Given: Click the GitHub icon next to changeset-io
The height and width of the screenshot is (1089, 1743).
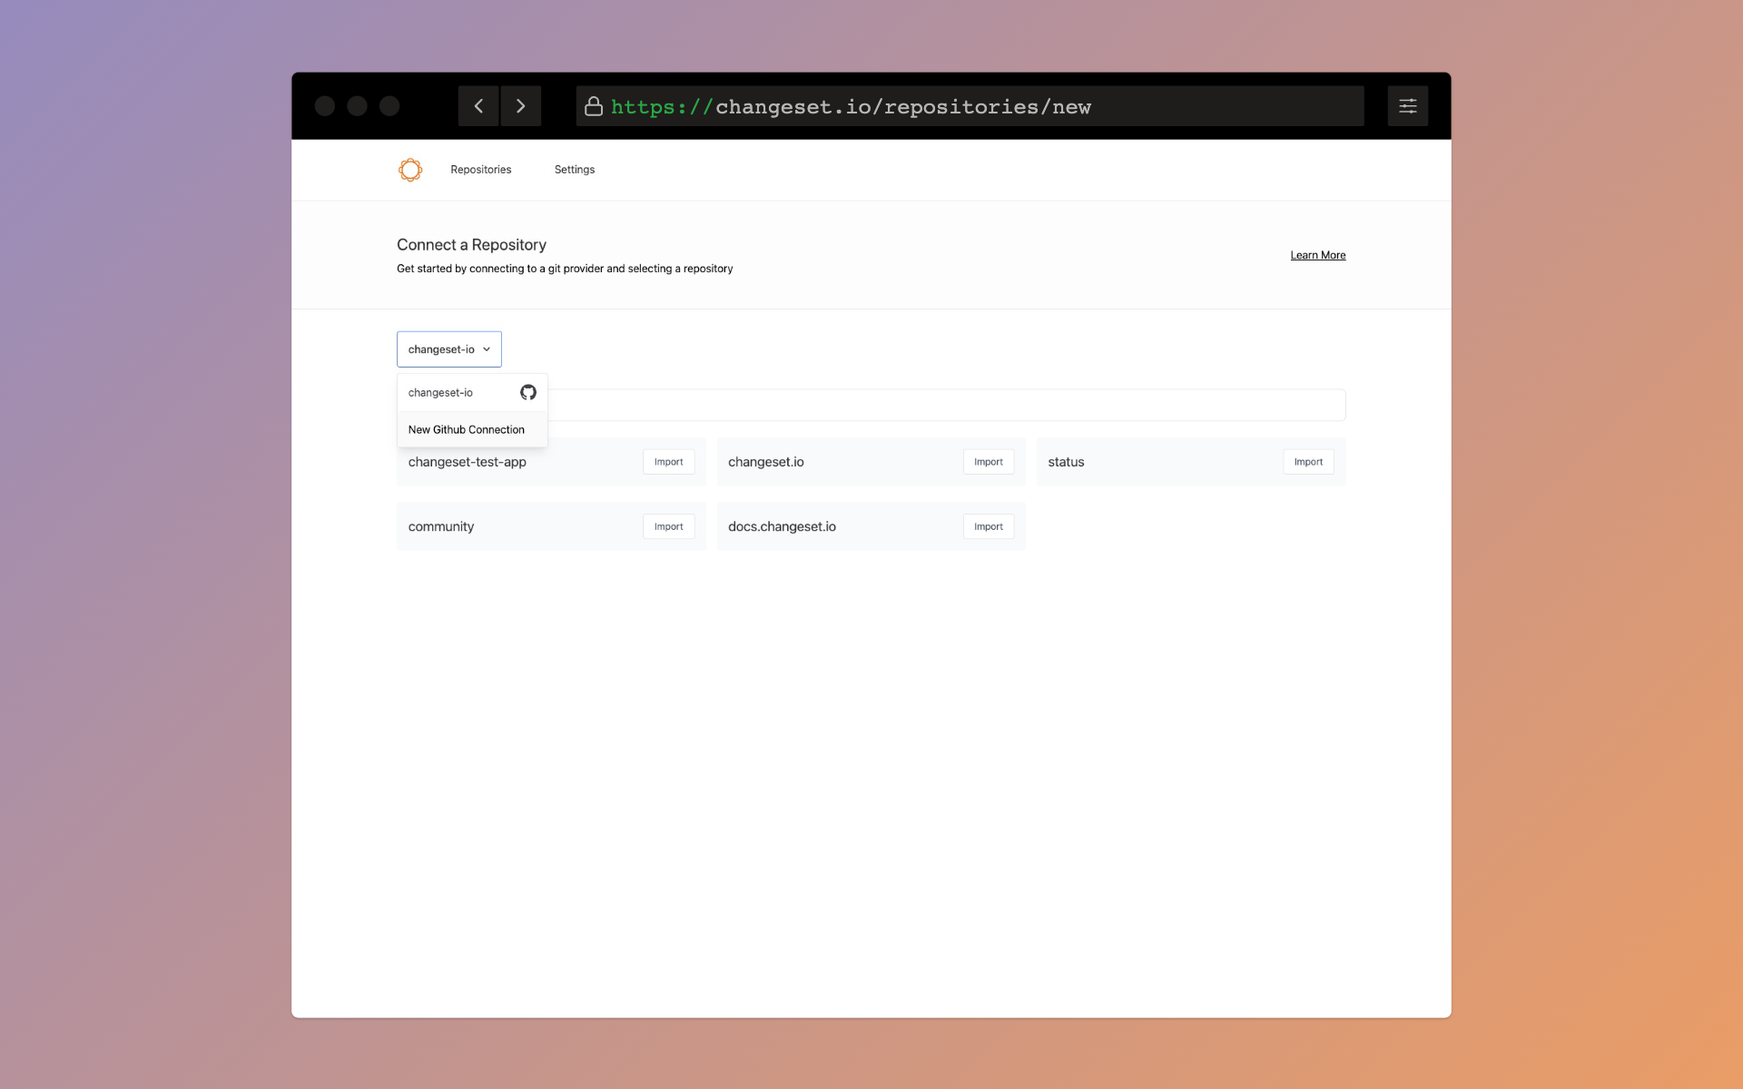Looking at the screenshot, I should pos(528,391).
